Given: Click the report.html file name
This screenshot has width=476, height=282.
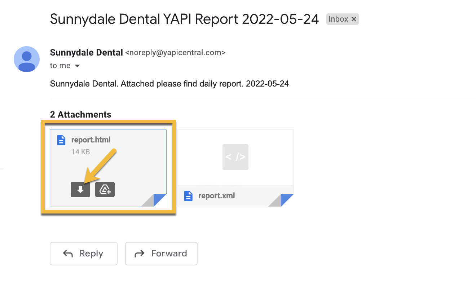Looking at the screenshot, I should click(91, 140).
